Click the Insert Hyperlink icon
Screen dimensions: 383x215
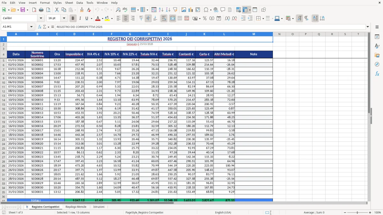click(216, 10)
